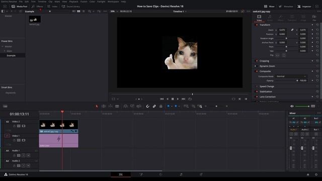Switch to Inspector Video tab
This screenshot has width=322, height=181.
259,18
